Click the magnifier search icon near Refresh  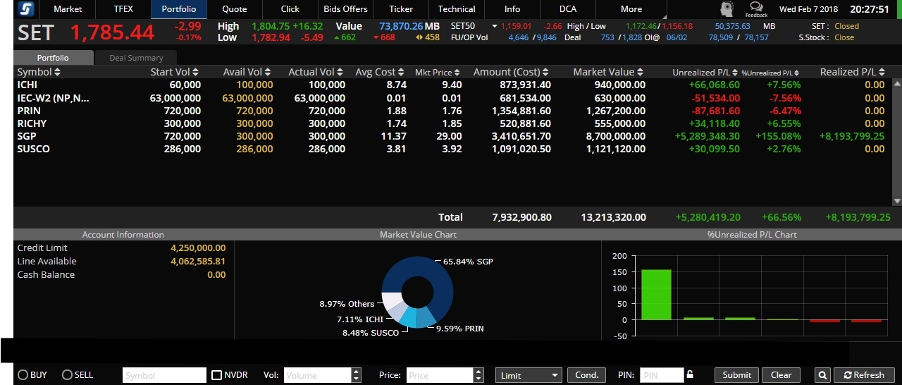[822, 375]
